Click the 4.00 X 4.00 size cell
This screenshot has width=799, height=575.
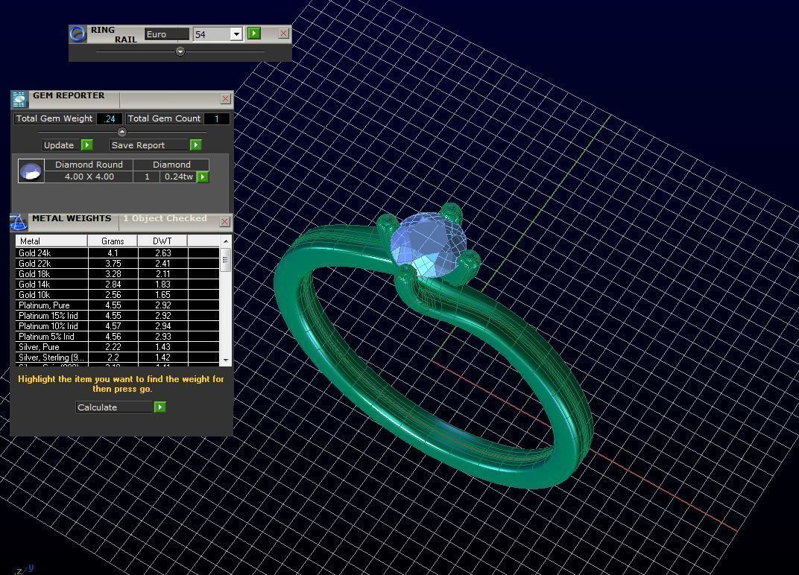(x=89, y=177)
